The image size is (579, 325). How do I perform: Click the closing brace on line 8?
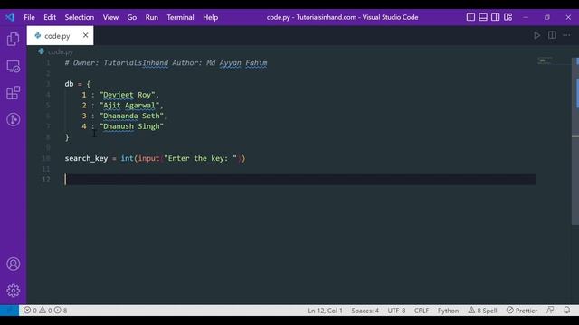pos(67,137)
